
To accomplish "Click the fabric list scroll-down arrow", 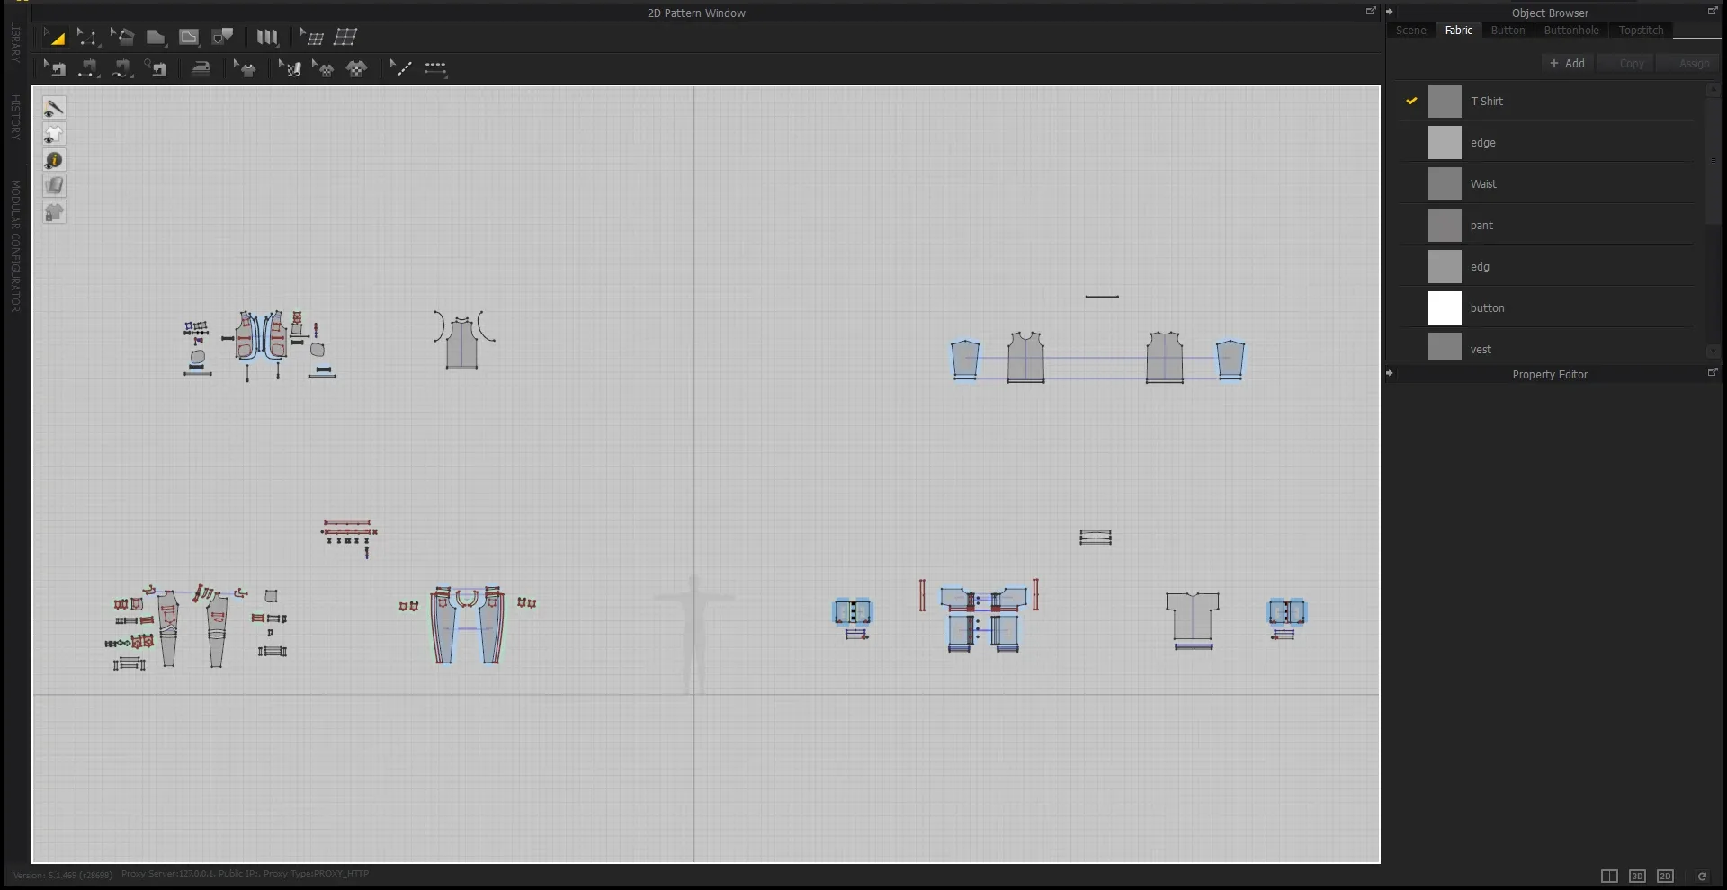I will [x=1713, y=352].
